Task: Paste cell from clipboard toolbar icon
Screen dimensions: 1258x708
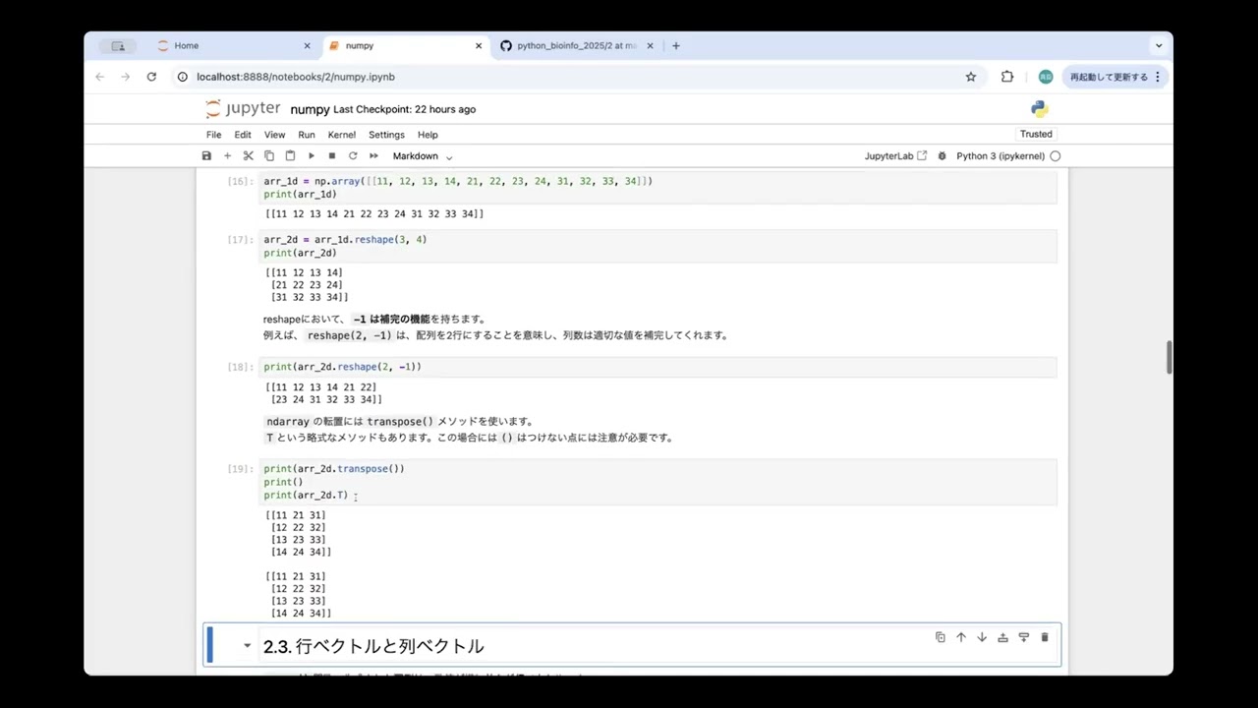Action: (x=290, y=156)
